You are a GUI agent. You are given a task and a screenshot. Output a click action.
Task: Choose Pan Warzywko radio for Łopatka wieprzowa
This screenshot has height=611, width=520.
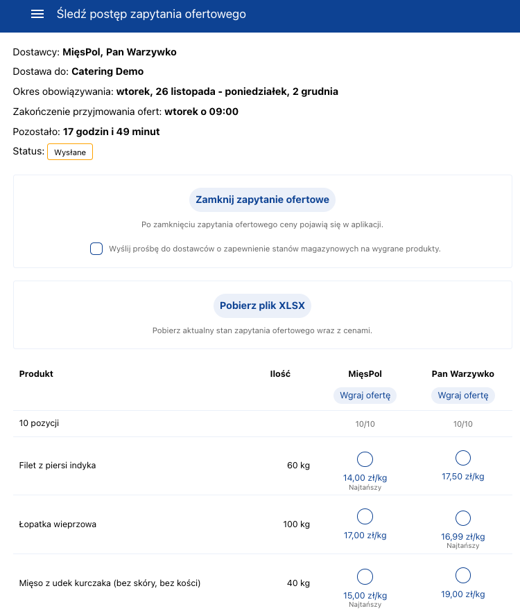pos(463,518)
